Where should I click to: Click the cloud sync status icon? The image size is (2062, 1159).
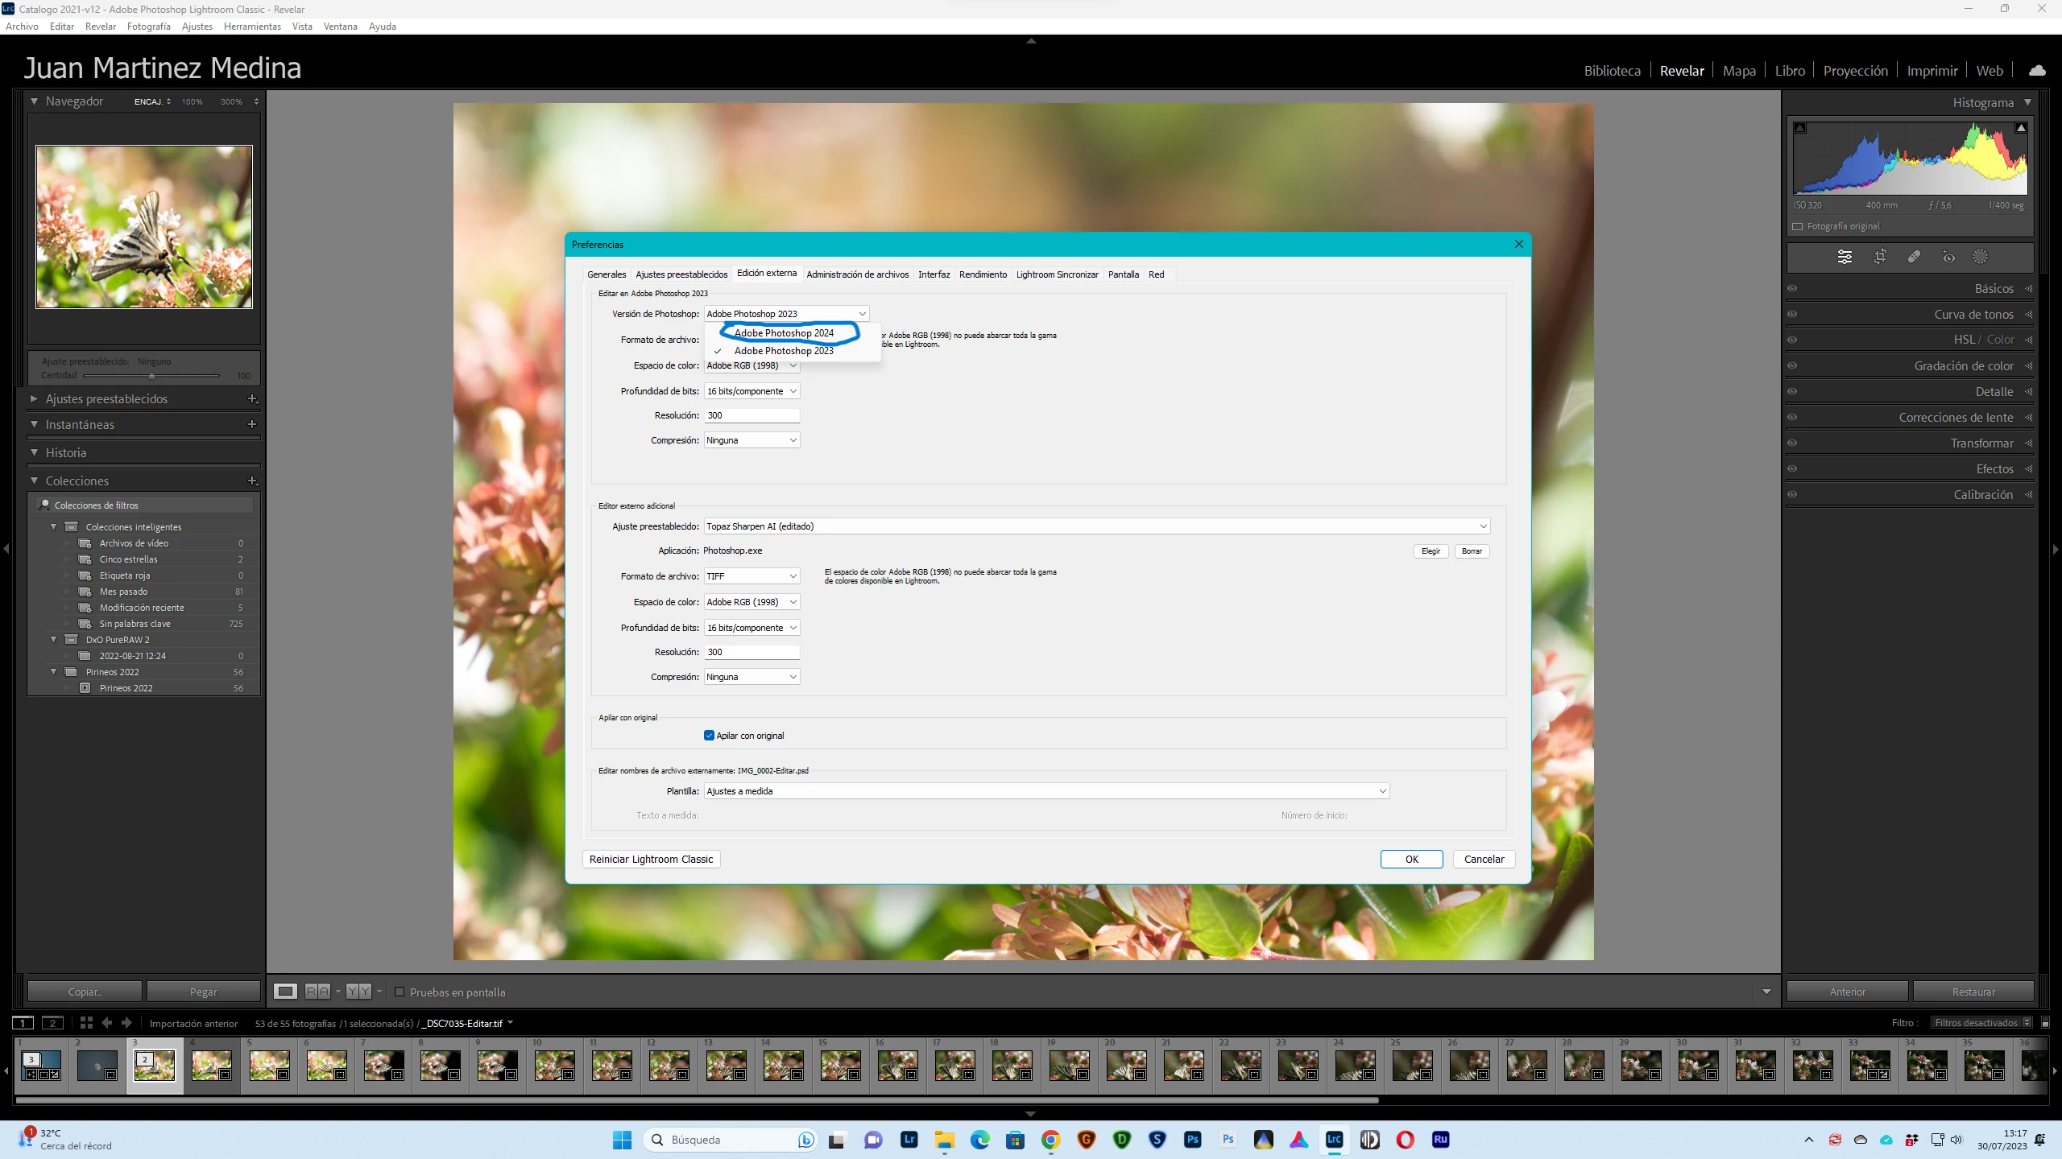2037,71
